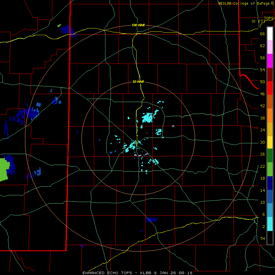The height and width of the screenshot is (275, 275).
Task: Click the 38 value on the legend
Action: click(262, 118)
